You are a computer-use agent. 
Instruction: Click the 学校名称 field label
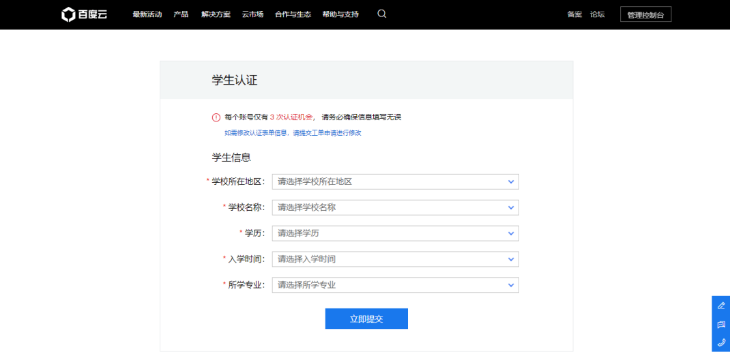coord(246,207)
